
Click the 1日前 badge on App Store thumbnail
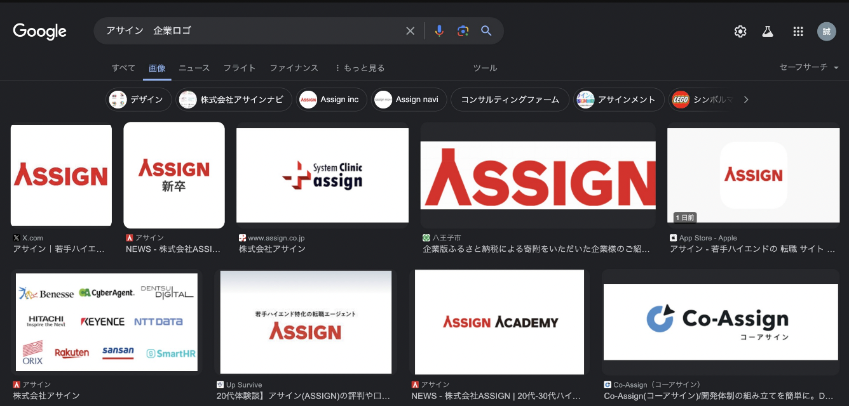(x=685, y=217)
